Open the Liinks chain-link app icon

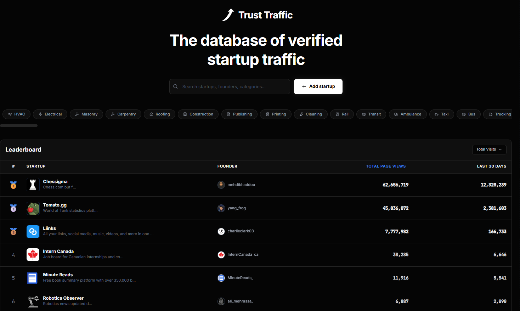tap(33, 231)
